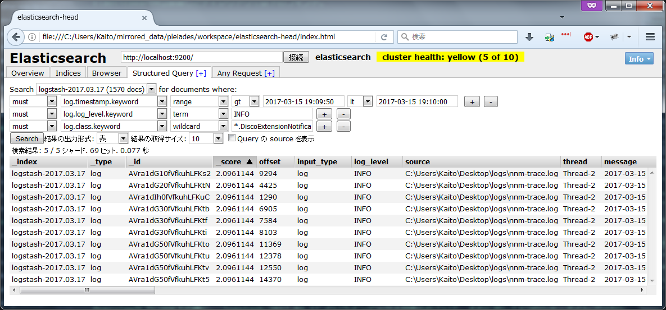The width and height of the screenshot is (666, 310).
Task: Click the localhost:9200 connection URL field
Action: pos(202,57)
